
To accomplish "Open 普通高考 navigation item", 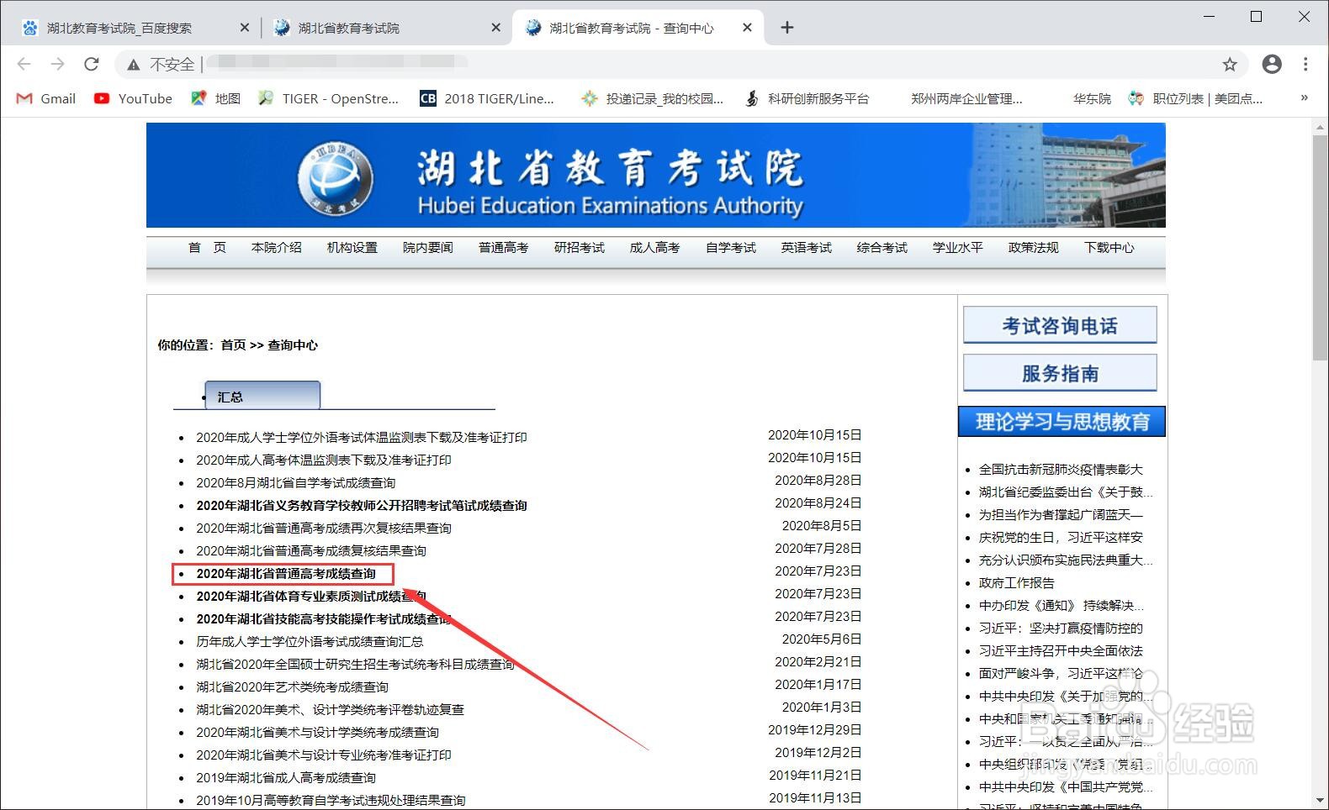I will click(x=503, y=248).
